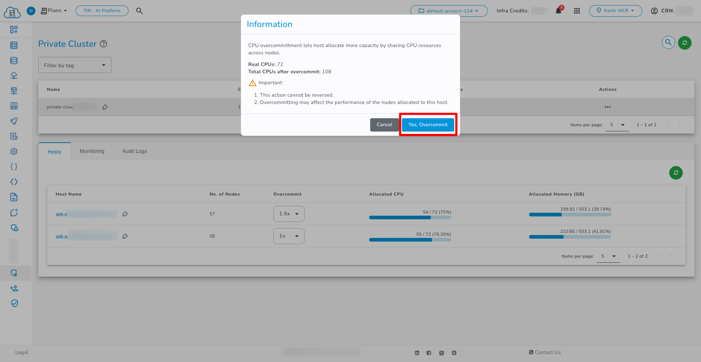Click Cancel in the Information dialog

pyautogui.click(x=384, y=125)
